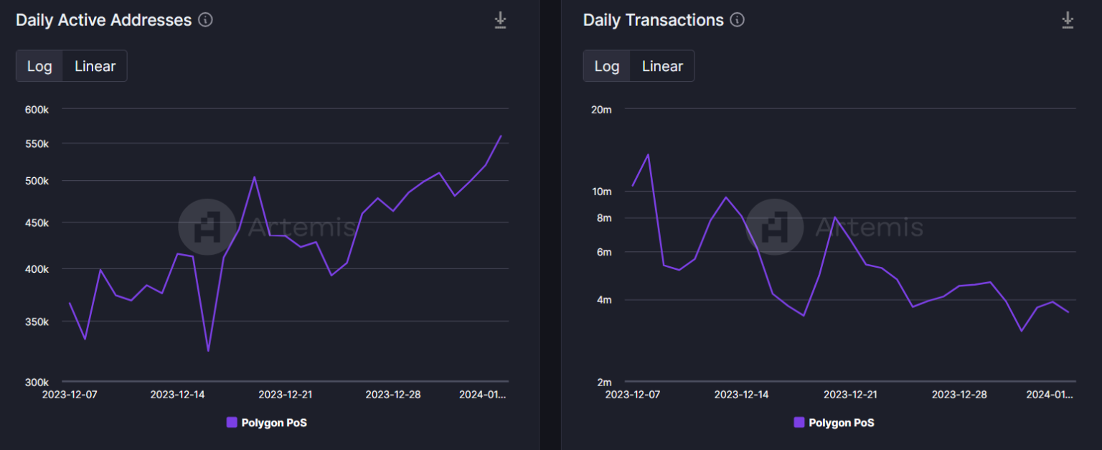Click the Daily Active Addresses title
Viewport: 1102px width, 450px height.
click(103, 20)
